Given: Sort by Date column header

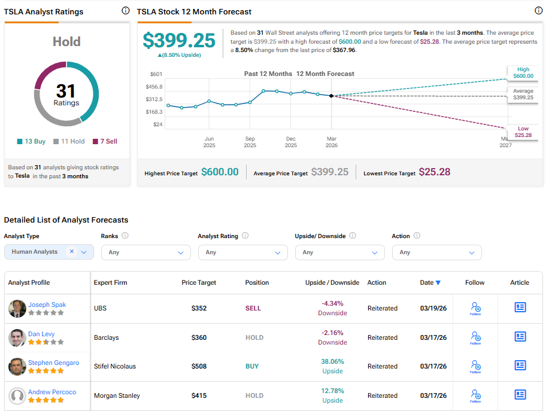Looking at the screenshot, I should coord(430,282).
